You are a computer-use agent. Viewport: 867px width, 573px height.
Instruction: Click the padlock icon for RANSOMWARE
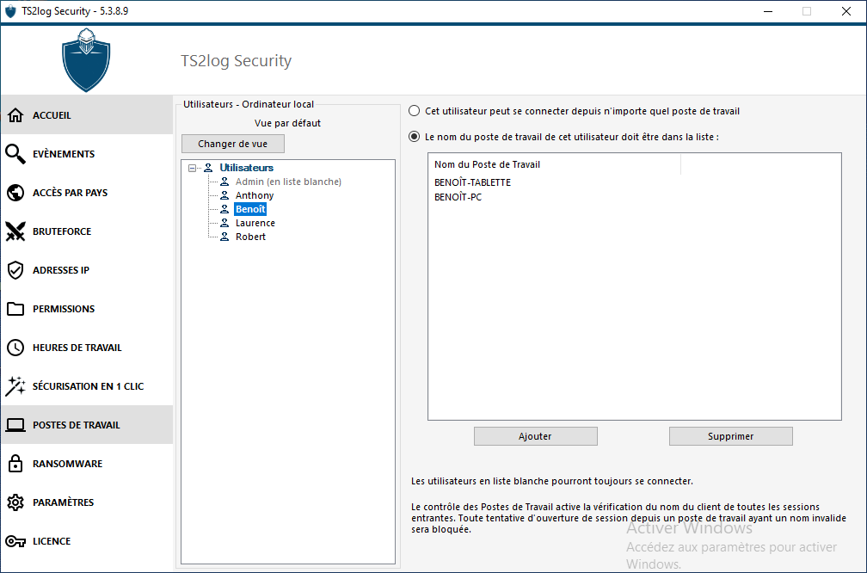(x=15, y=464)
